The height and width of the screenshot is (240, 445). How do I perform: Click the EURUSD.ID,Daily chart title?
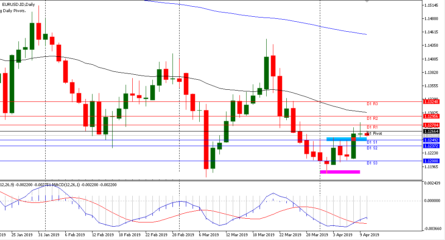(18, 4)
